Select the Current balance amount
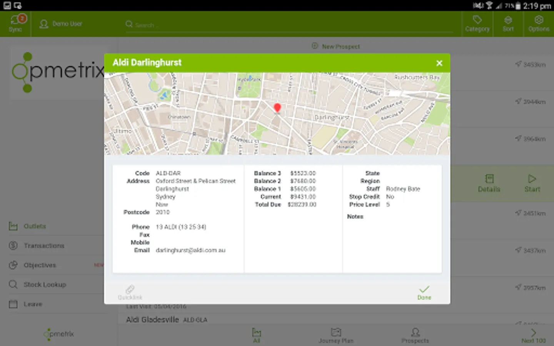554x346 pixels. coord(303,197)
